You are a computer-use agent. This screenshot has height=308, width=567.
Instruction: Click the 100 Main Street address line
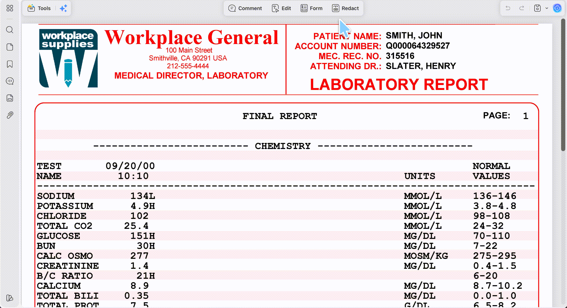[x=189, y=50]
